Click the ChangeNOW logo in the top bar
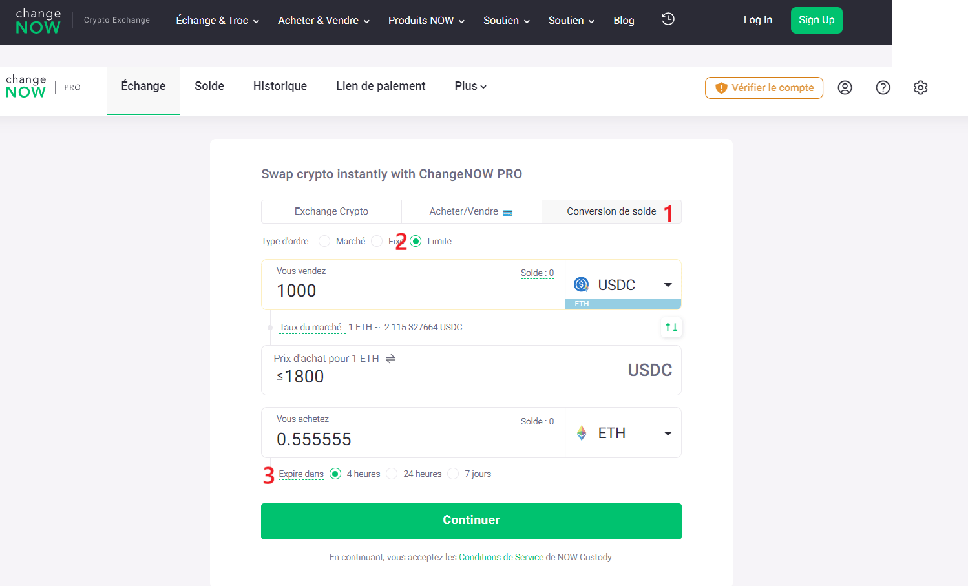Viewport: 968px width, 586px height. 38,21
